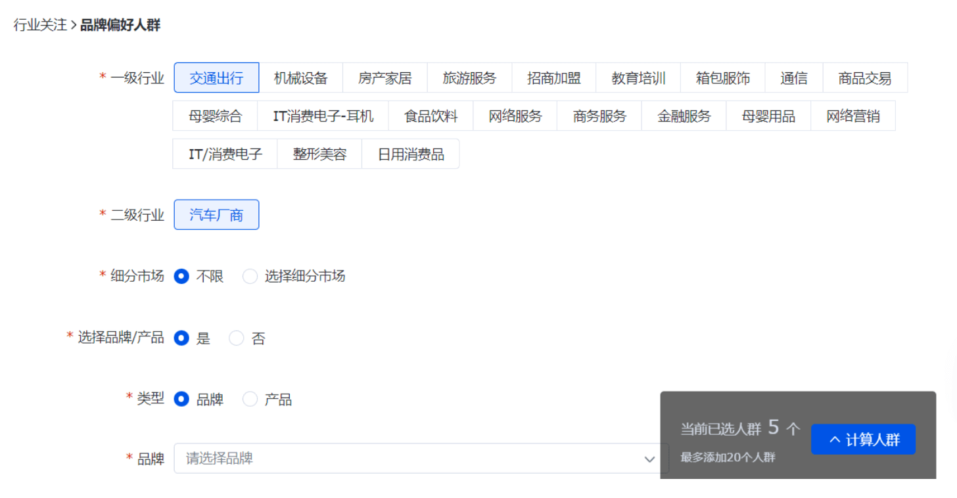The image size is (957, 498).
Task: Select the 交通出行 industry tag
Action: pyautogui.click(x=216, y=78)
